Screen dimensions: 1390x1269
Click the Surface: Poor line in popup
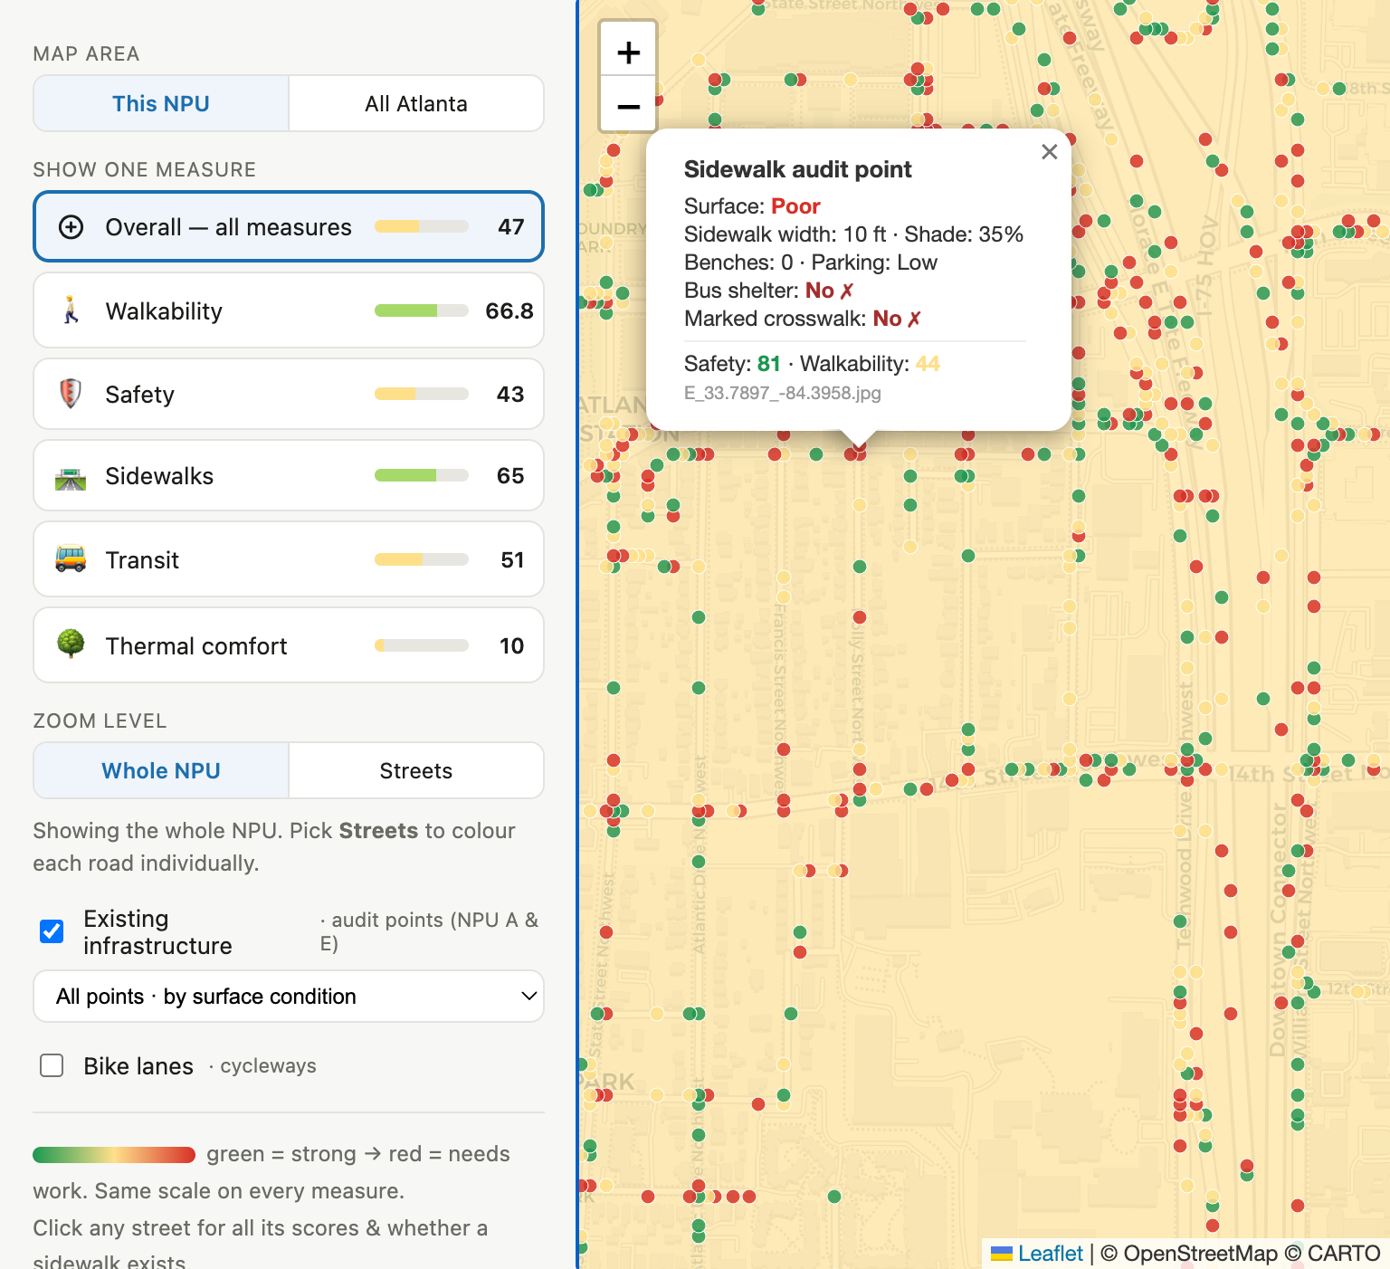[752, 206]
